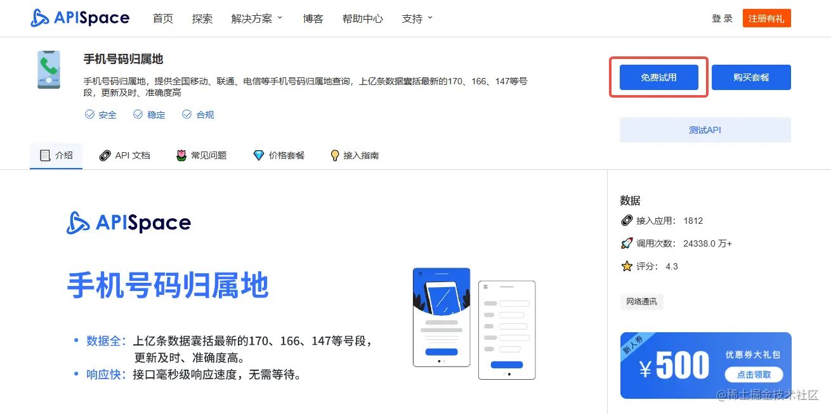Click the APISpace logo in header
This screenshot has height=414, width=831.
[x=80, y=18]
